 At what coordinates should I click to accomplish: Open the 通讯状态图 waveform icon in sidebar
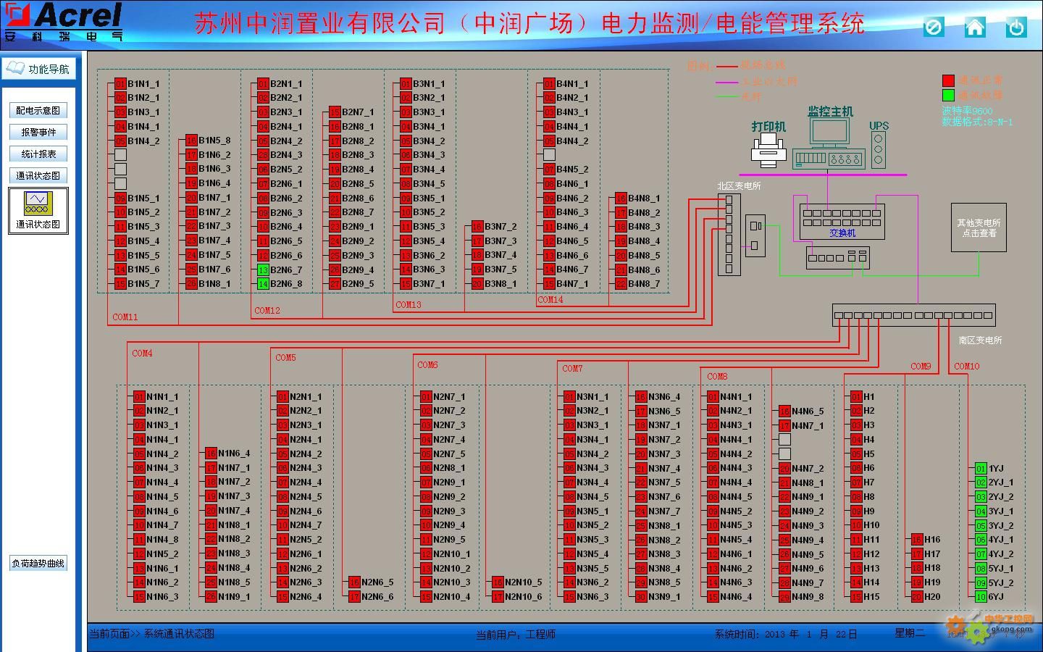38,204
